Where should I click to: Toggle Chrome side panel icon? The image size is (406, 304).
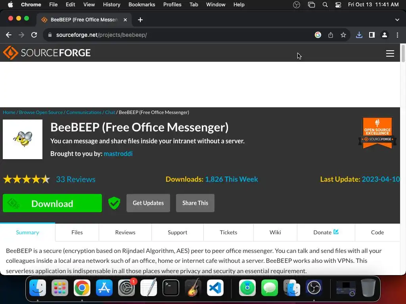[372, 35]
